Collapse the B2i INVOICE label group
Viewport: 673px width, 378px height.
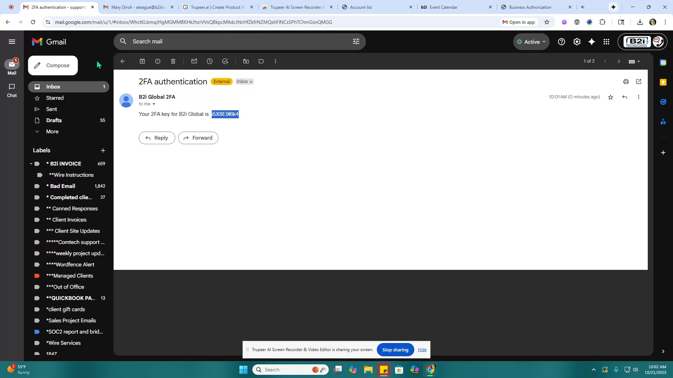click(31, 163)
